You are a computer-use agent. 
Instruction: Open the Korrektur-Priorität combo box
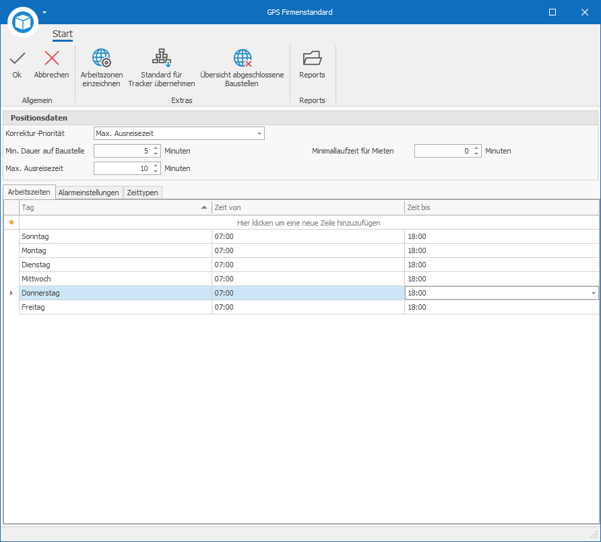tap(179, 133)
